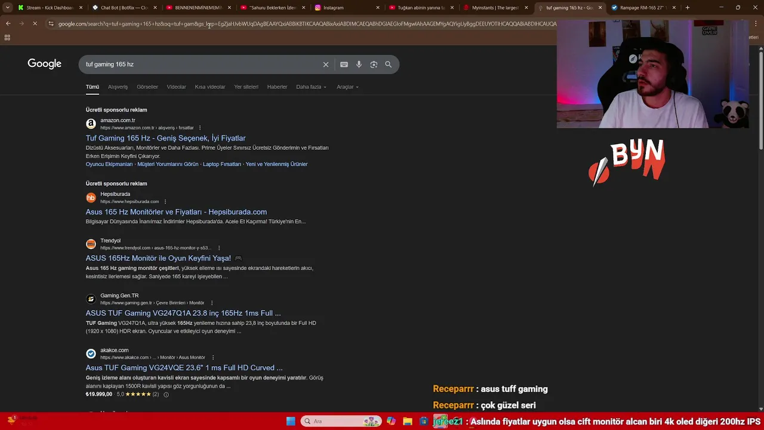Click the Trendyol favicon
764x430 pixels.
(x=91, y=244)
